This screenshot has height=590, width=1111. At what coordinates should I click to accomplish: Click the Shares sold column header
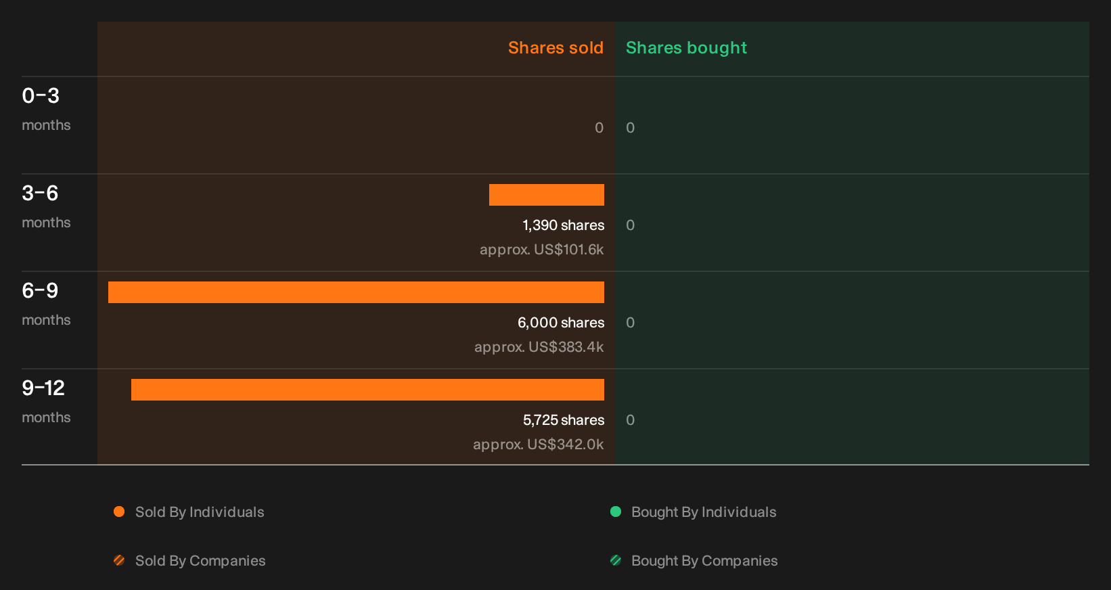click(x=555, y=48)
